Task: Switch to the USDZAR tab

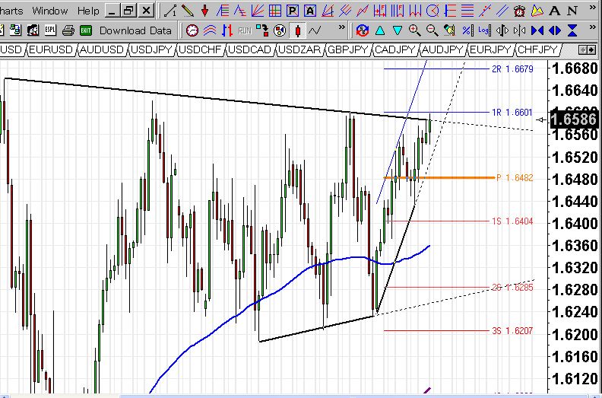Action: pos(299,49)
